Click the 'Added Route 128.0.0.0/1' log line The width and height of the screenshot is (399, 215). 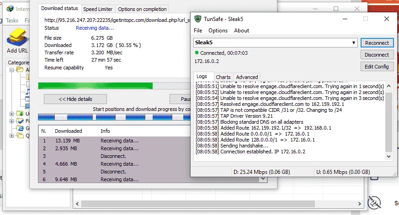pyautogui.click(x=255, y=140)
